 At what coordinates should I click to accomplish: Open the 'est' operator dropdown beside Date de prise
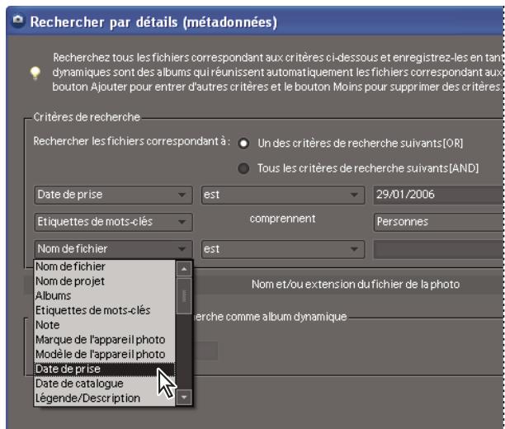(x=283, y=195)
